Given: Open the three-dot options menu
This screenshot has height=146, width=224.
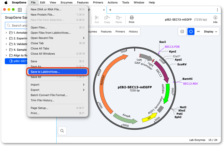Looking at the screenshot, I should coord(217,10).
